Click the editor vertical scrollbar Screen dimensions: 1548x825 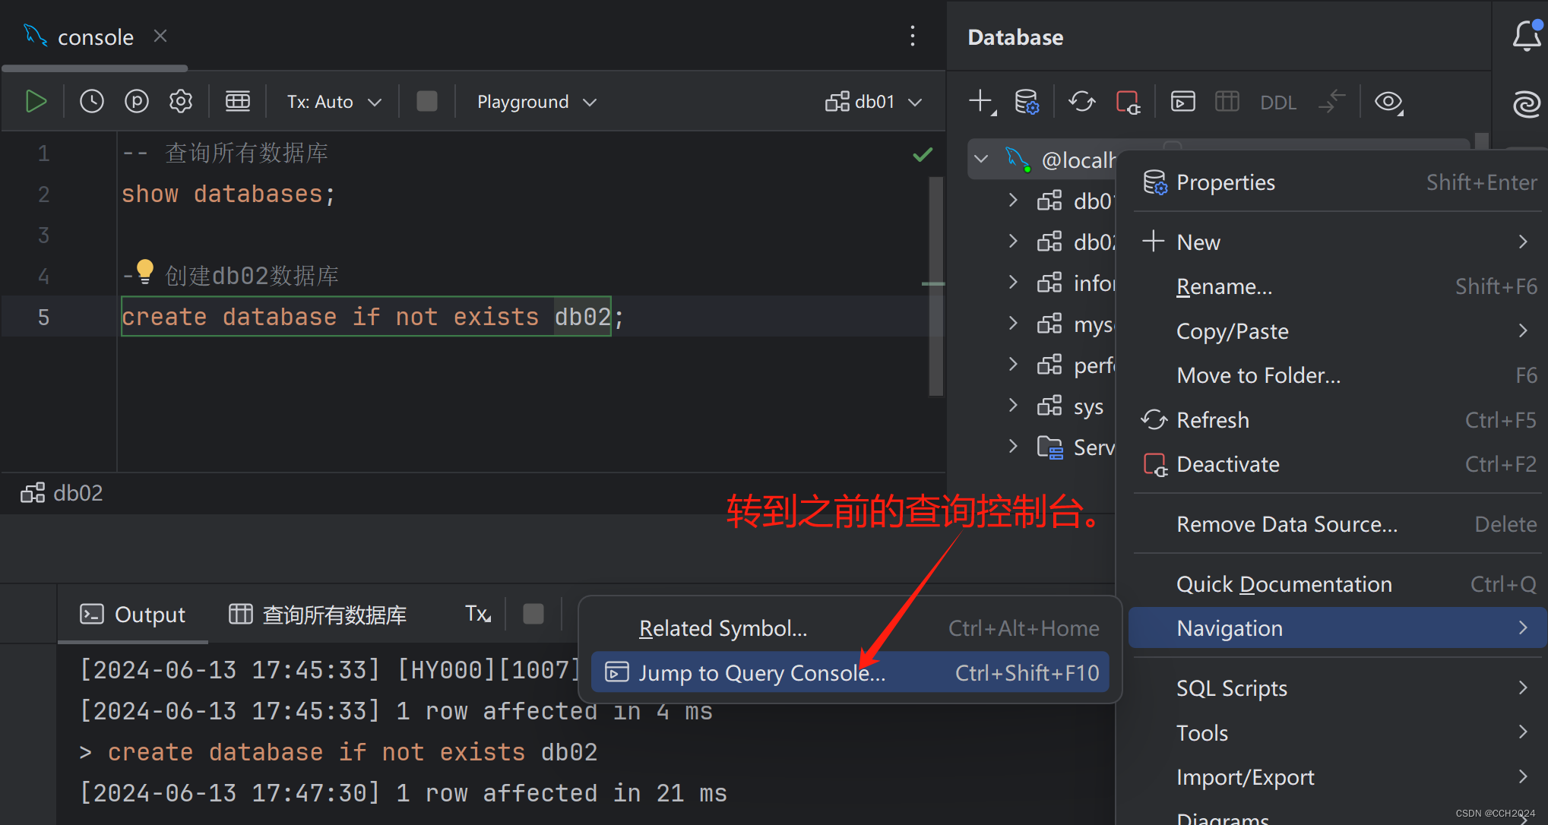tap(935, 286)
